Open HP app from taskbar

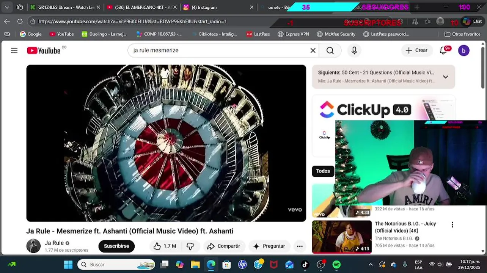pyautogui.click(x=242, y=264)
